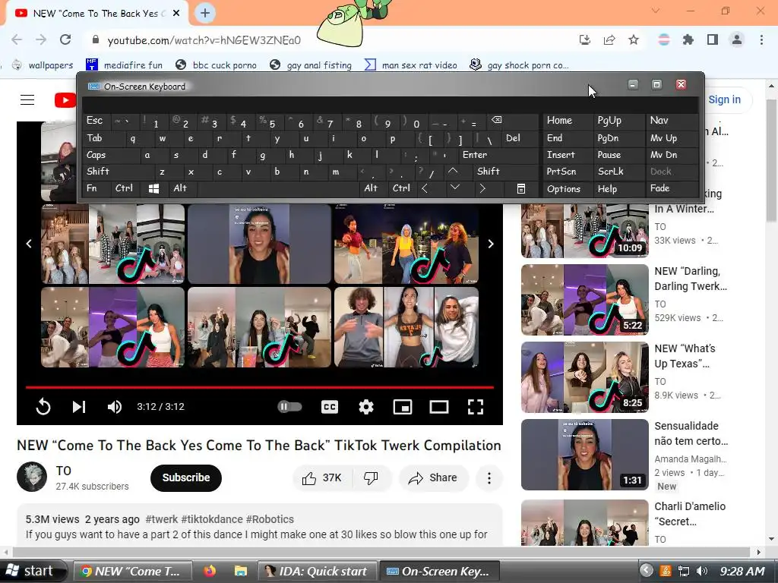Toggle Caps on the On-Screen Keyboard
The image size is (778, 583).
[x=112, y=155]
